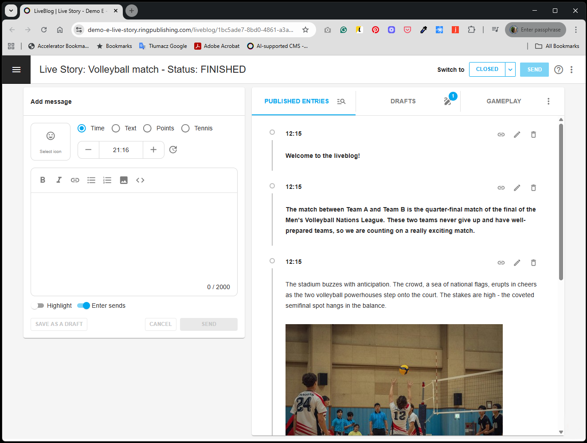Open the Gameplay tab
Screen dimensions: 587x443
coord(504,102)
